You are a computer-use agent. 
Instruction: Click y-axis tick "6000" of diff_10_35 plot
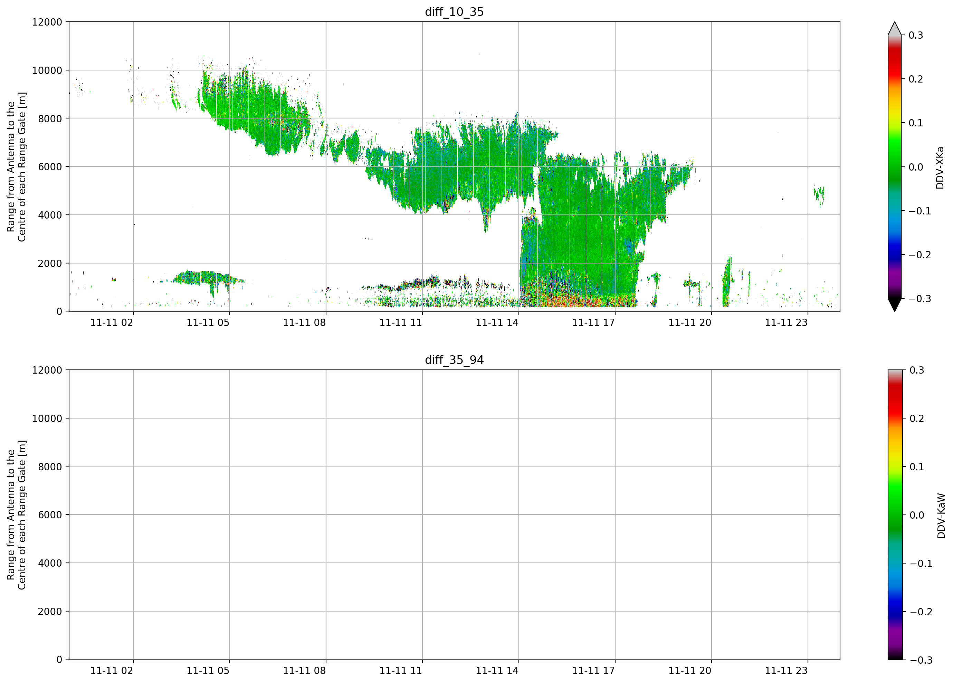50,167
